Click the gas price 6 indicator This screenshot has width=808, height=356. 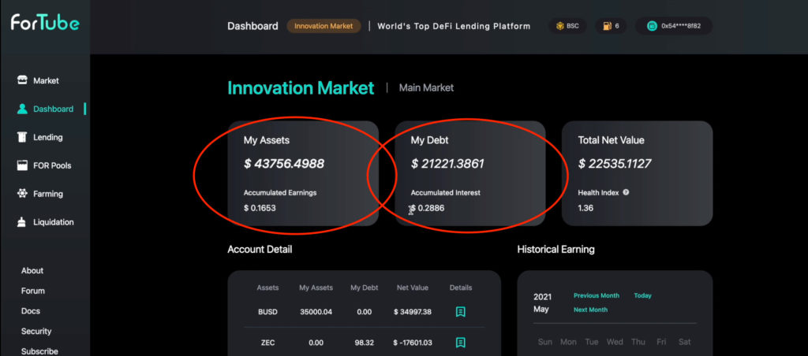point(612,26)
